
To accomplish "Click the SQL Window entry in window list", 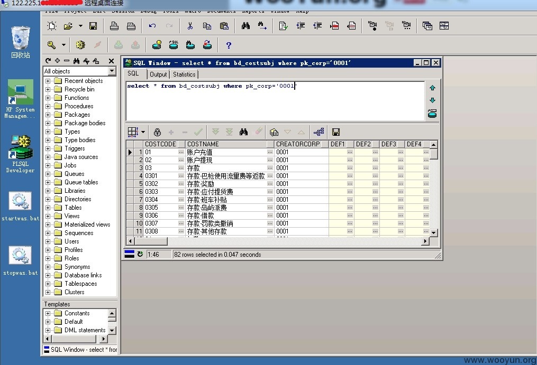I will point(80,350).
